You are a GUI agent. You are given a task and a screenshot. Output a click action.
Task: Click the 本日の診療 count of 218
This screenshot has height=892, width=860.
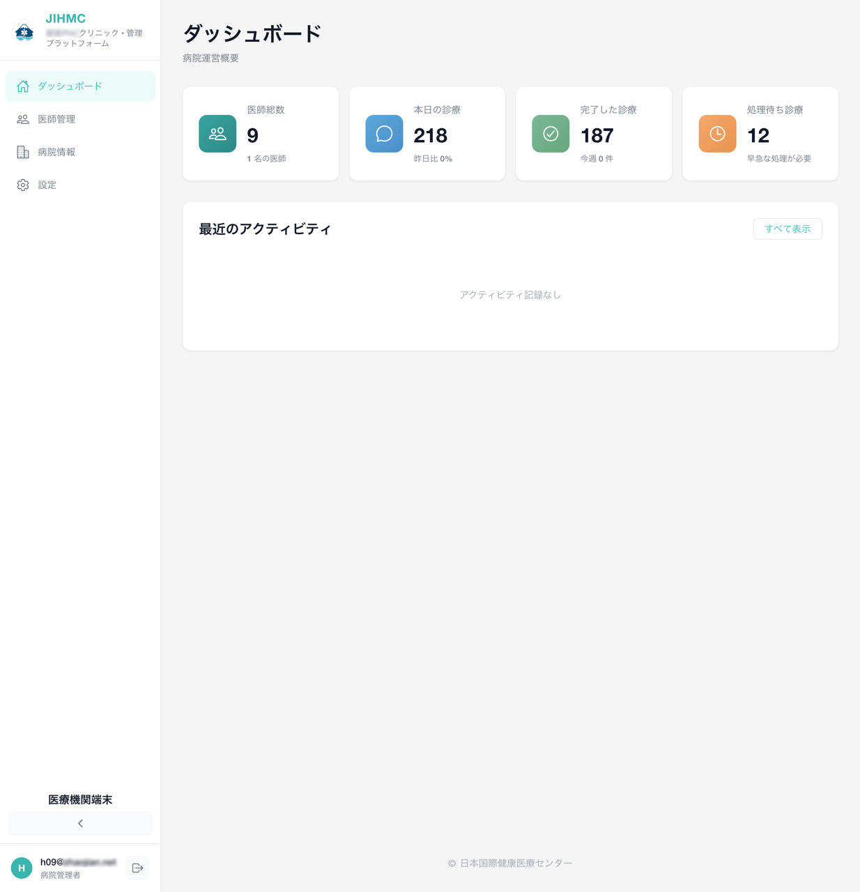pyautogui.click(x=430, y=136)
